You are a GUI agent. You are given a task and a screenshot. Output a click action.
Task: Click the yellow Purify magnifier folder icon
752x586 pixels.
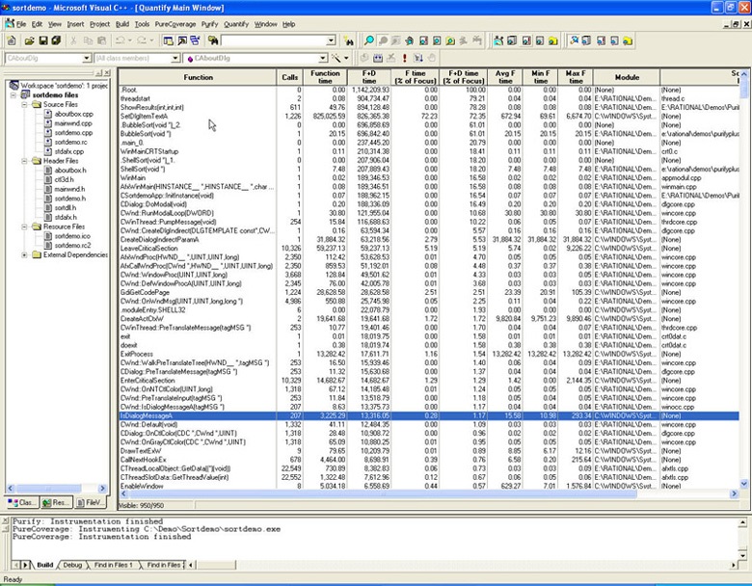[450, 41]
